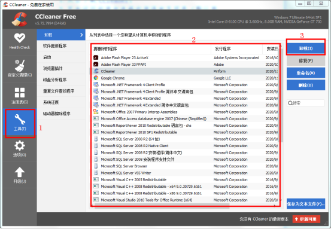331x229 pixels.
Task: Select the 卸载 uninstall tab in Tools submenu
Action: click(61, 35)
